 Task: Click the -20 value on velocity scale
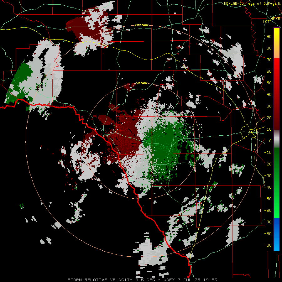pyautogui.click(x=268, y=164)
